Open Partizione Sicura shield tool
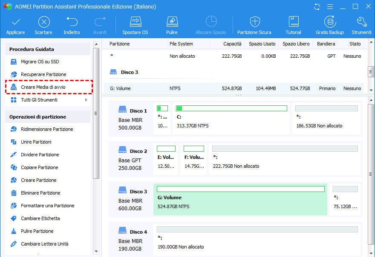Viewport: 375px width, 257px height. coord(254,25)
